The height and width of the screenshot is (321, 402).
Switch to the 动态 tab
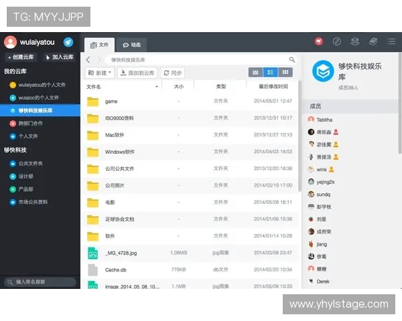tap(132, 45)
